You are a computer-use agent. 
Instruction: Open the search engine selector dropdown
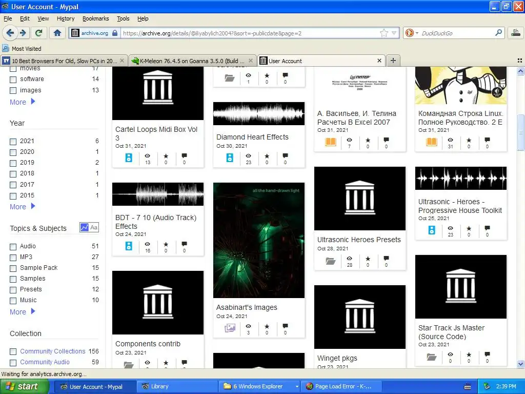click(x=417, y=33)
